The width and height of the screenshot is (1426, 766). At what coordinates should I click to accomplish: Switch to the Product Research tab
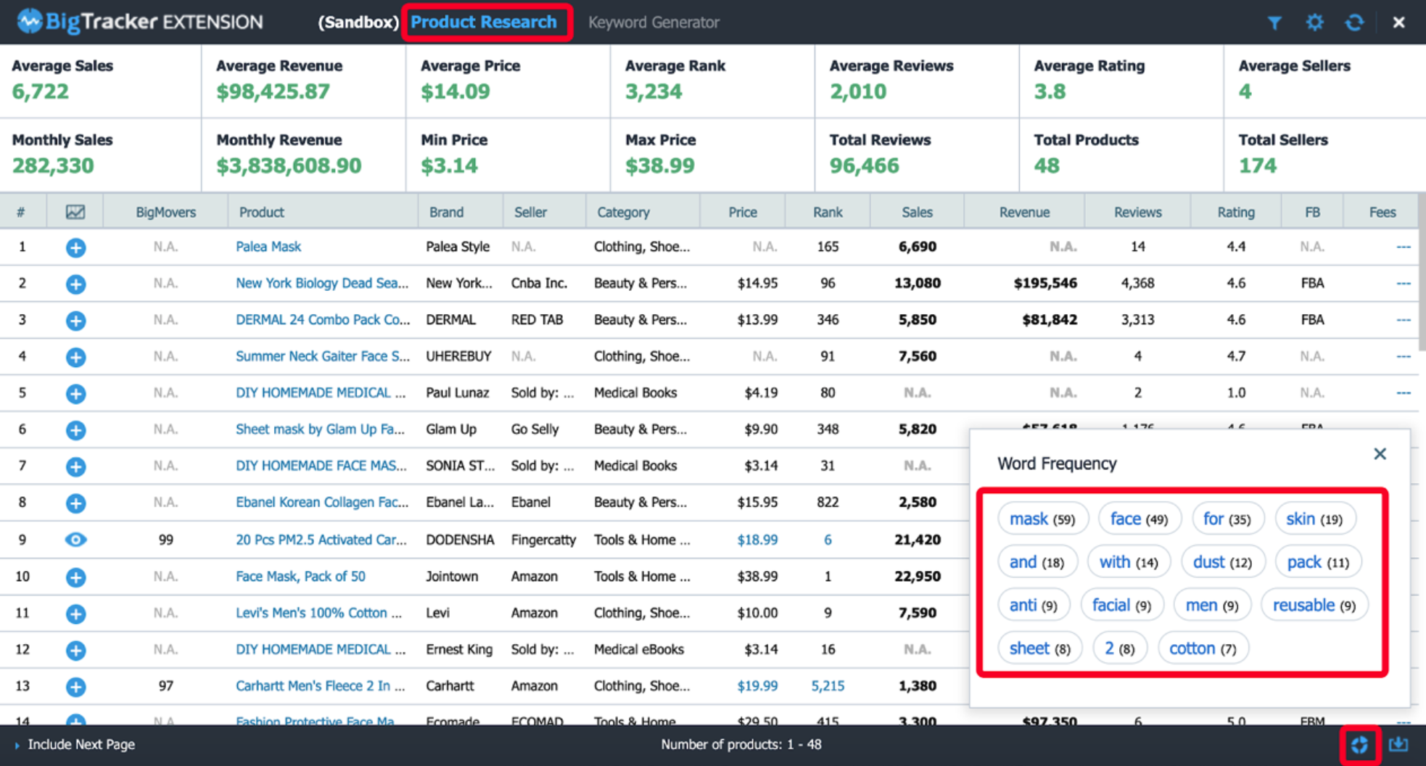(x=484, y=22)
